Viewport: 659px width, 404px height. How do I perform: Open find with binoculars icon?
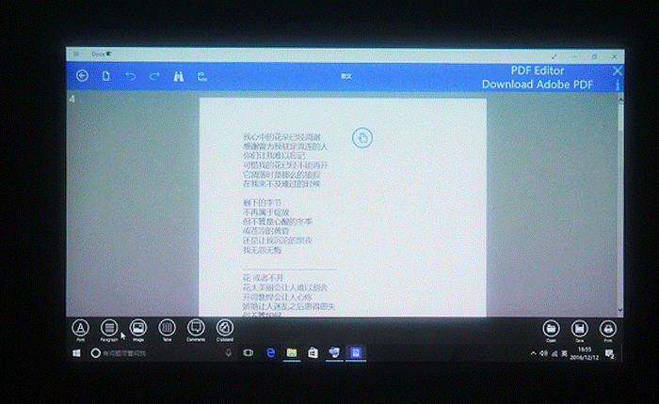pos(178,76)
